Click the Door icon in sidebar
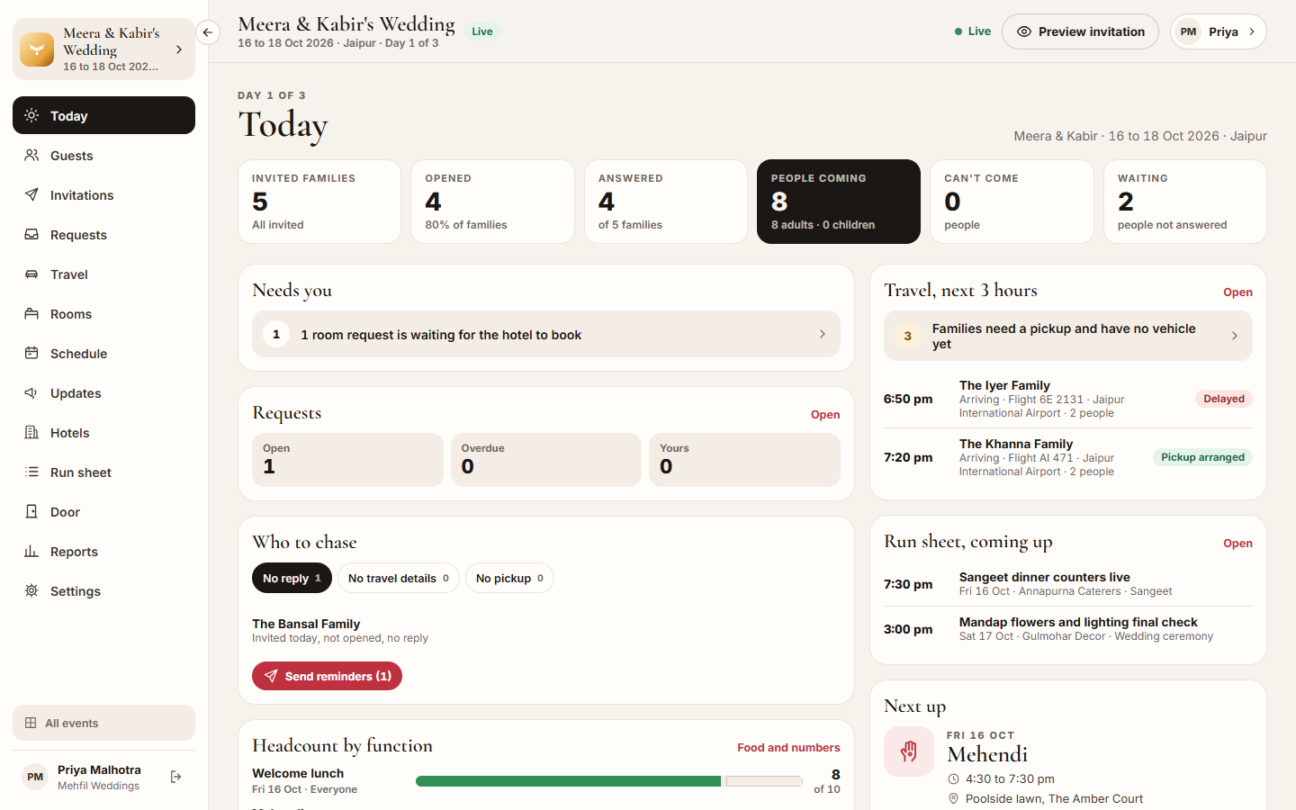The width and height of the screenshot is (1296, 810). pos(31,511)
